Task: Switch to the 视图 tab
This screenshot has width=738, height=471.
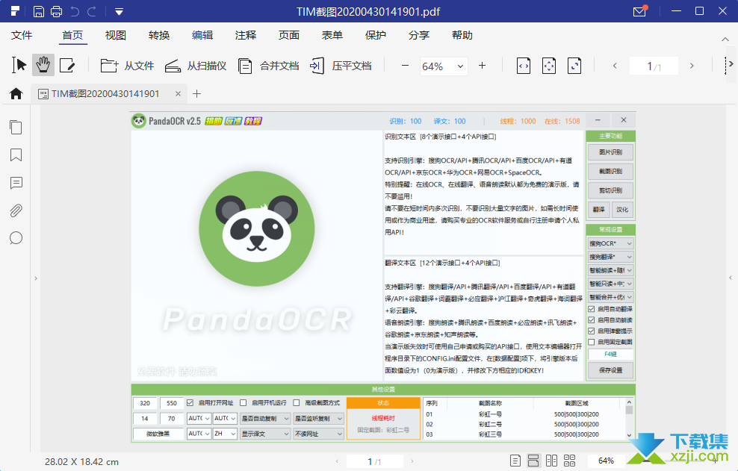Action: 115,35
